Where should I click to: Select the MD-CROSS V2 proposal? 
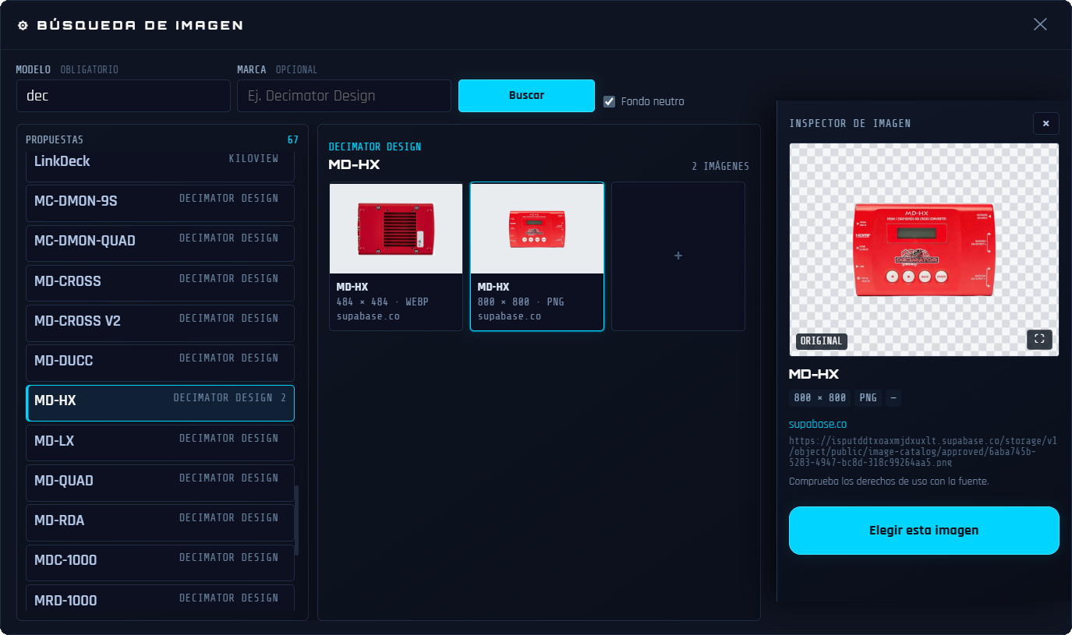point(160,323)
